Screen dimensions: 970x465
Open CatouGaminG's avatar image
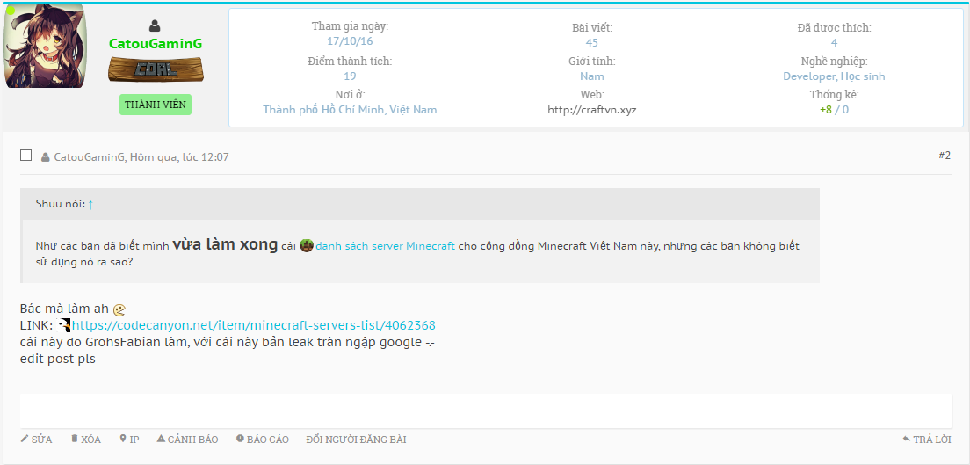[x=45, y=46]
